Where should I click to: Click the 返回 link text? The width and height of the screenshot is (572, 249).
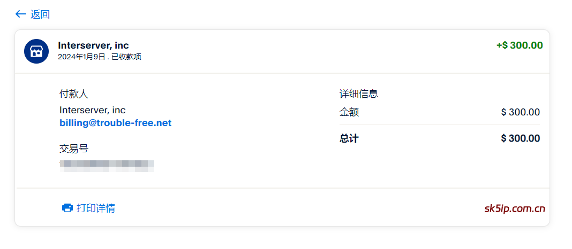[40, 14]
